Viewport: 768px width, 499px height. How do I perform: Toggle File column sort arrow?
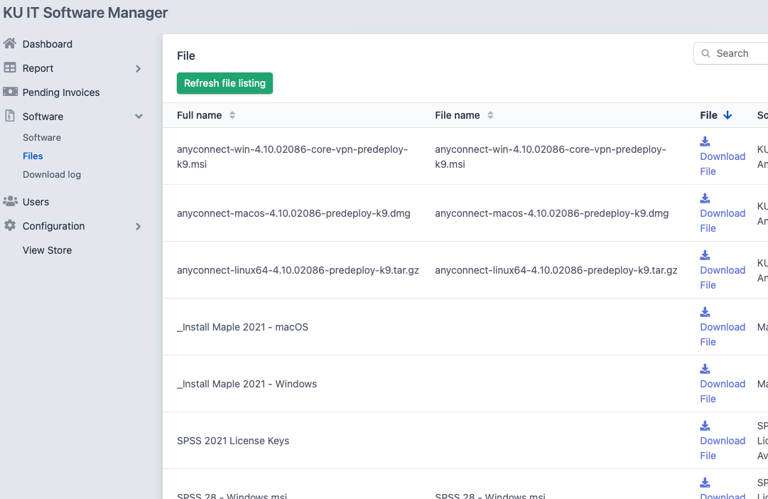click(x=728, y=115)
